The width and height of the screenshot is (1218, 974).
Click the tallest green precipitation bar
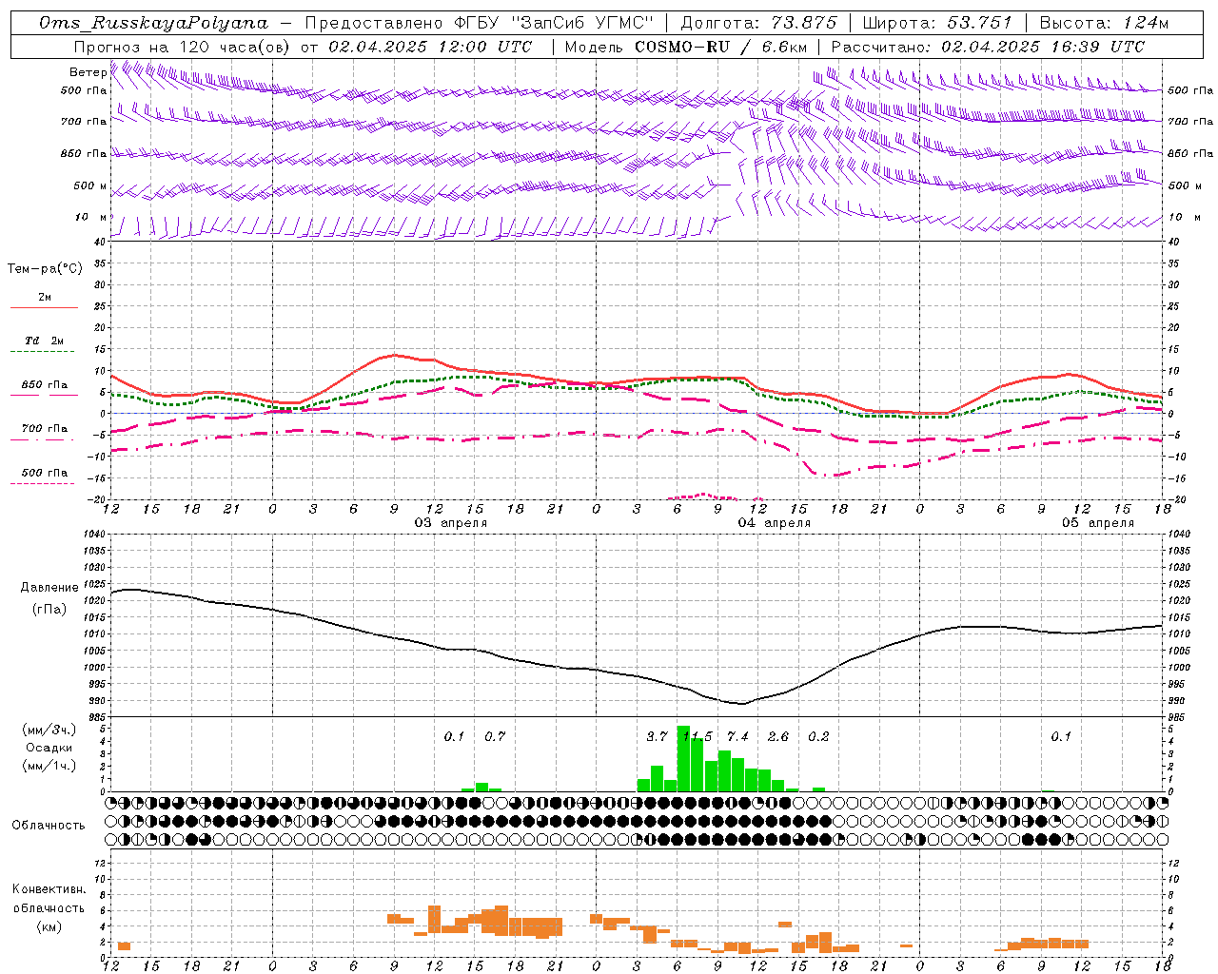[x=683, y=758]
